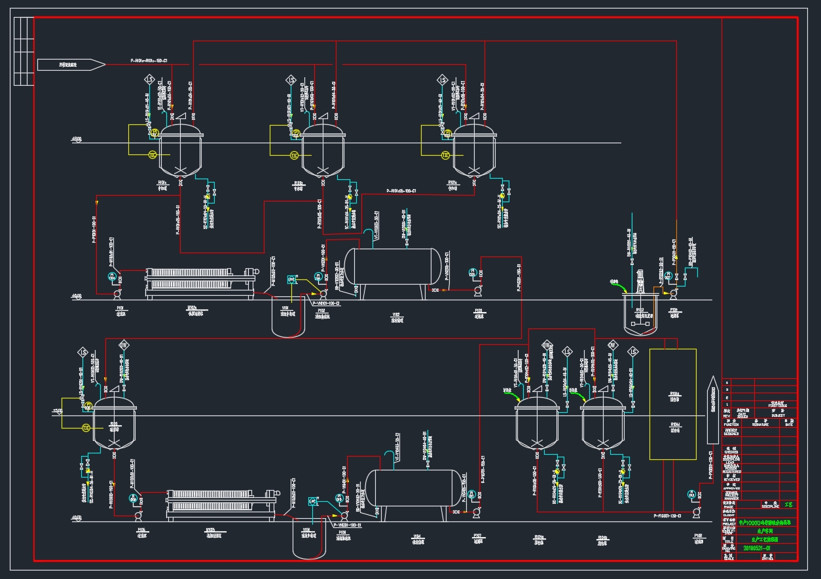
Task: Click the large yellow R104 rectangle outline
Action: [x=672, y=404]
